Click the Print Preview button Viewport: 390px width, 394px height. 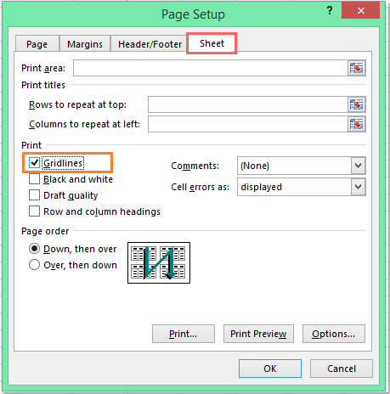click(258, 334)
